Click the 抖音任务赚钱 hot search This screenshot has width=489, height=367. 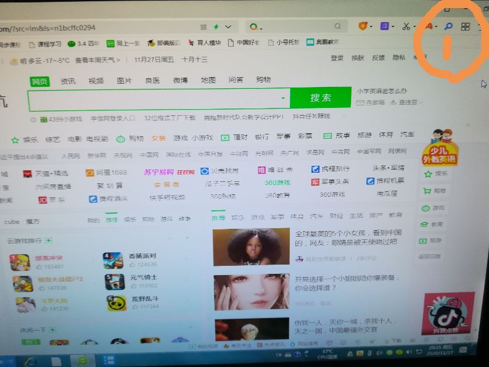[311, 117]
